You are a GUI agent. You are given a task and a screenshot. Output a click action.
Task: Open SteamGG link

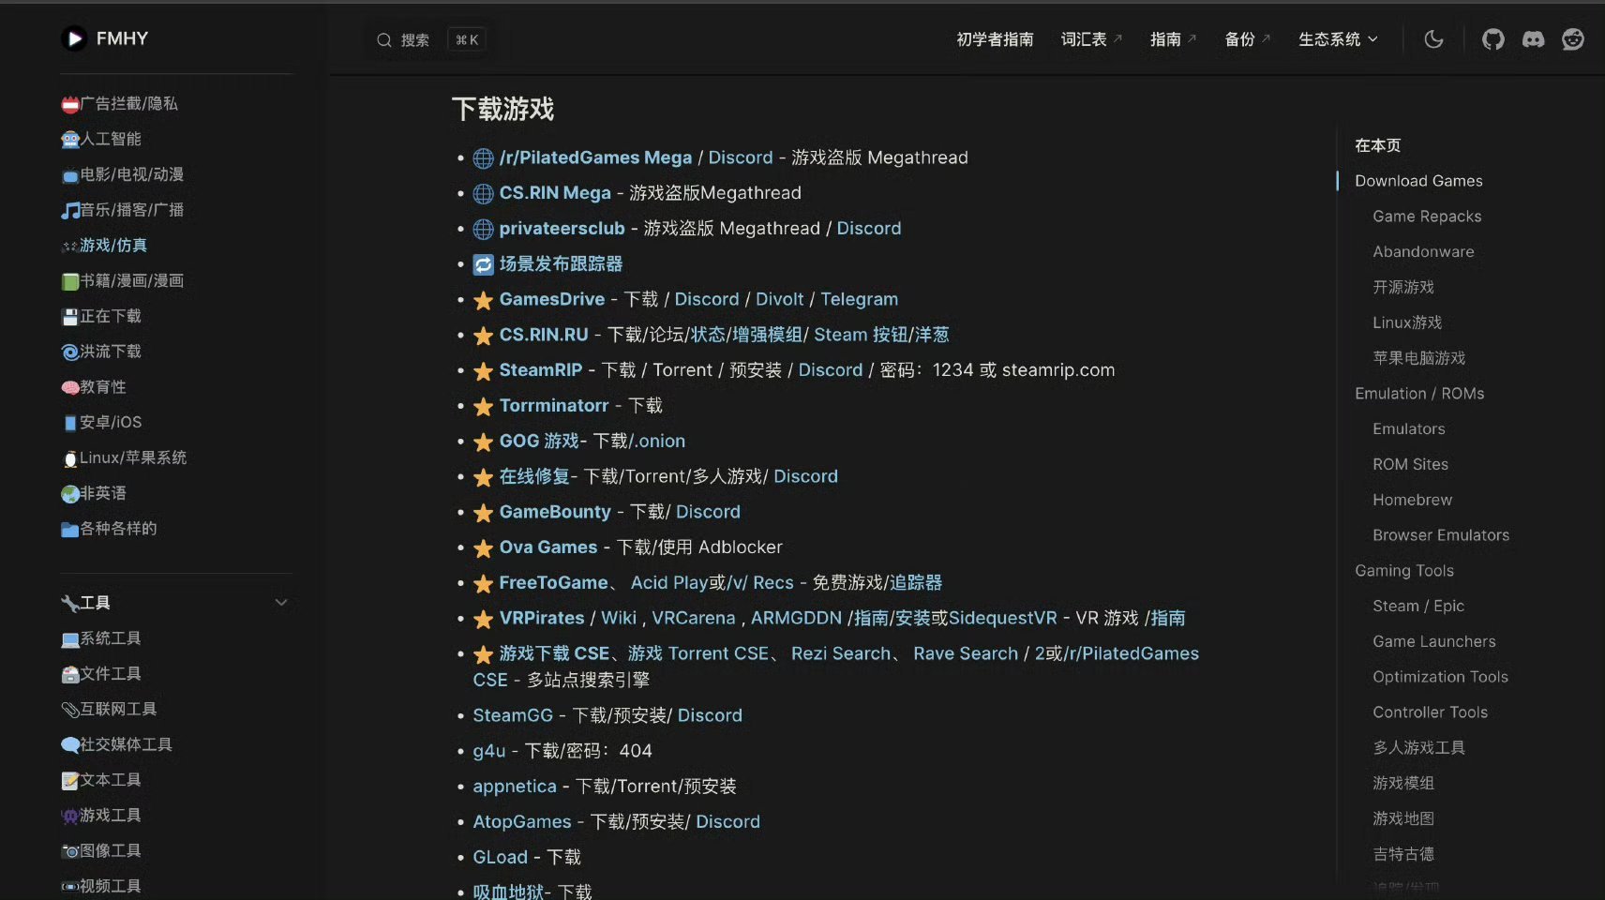[513, 716]
